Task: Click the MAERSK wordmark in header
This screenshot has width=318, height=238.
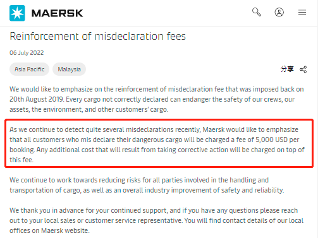Action: click(x=57, y=13)
